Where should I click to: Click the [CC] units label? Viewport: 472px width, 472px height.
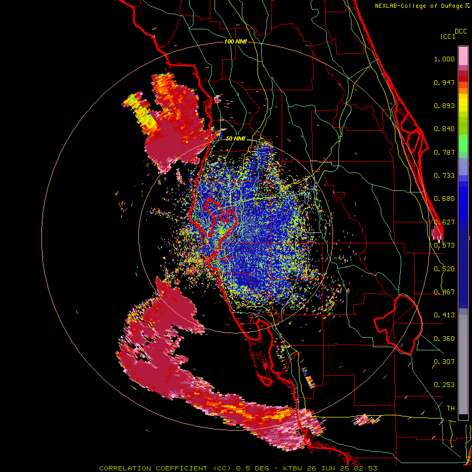[447, 36]
